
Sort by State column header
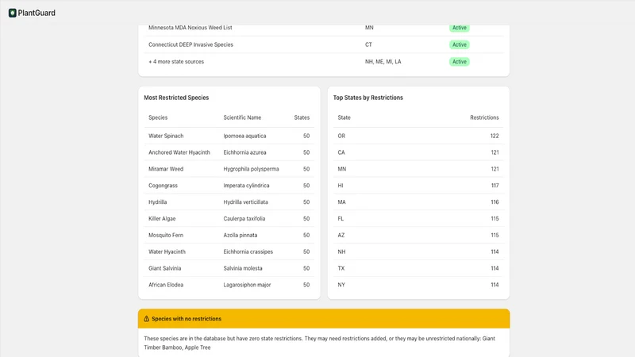(x=344, y=117)
